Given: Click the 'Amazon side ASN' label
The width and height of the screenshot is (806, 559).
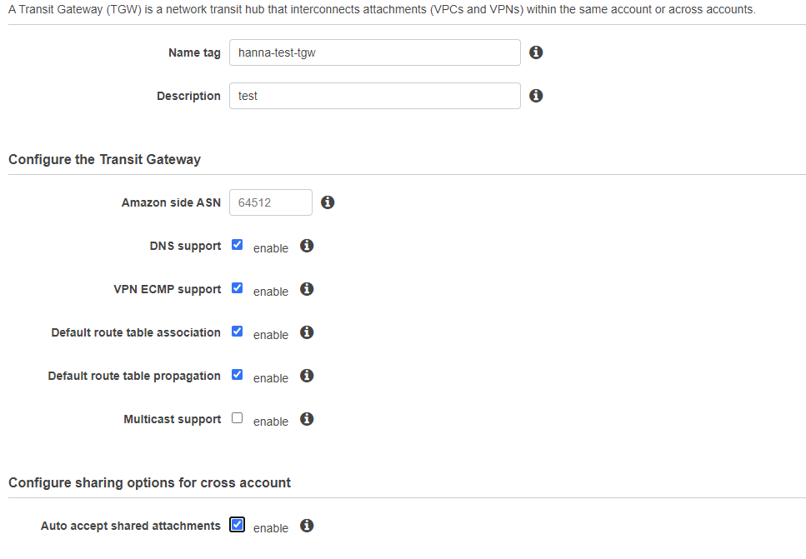Looking at the screenshot, I should (171, 203).
